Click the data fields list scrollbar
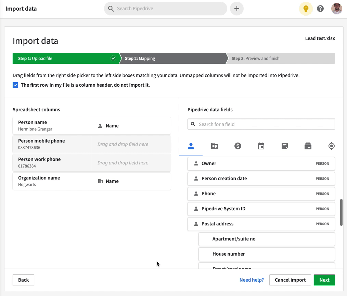 point(341,212)
